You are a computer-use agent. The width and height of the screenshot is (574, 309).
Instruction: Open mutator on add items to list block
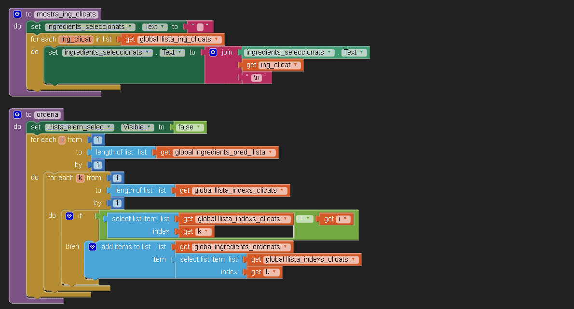[x=93, y=247]
